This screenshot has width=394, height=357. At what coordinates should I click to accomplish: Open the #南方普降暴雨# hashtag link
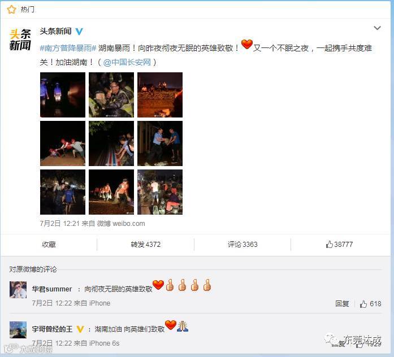pyautogui.click(x=68, y=48)
